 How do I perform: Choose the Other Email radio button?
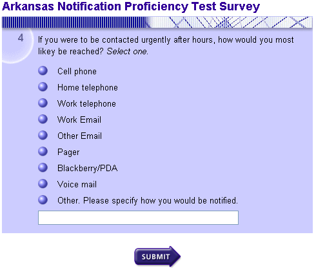click(43, 135)
